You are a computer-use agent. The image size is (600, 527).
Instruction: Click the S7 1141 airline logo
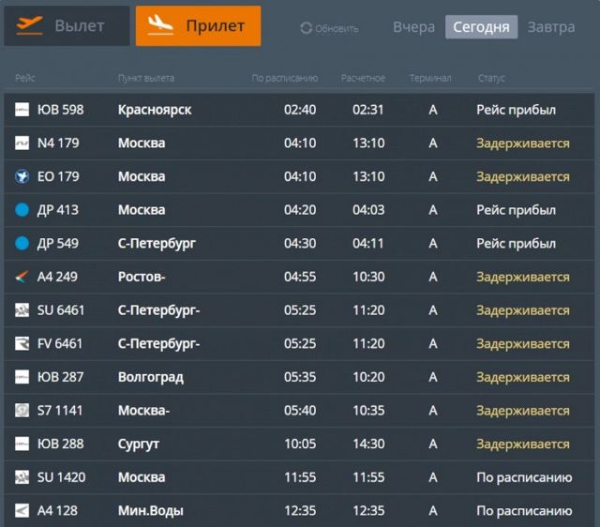pyautogui.click(x=22, y=411)
